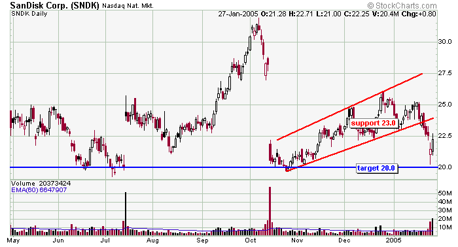Click the change value Chg:+0.80
This screenshot has height=247, width=458.
coord(419,14)
